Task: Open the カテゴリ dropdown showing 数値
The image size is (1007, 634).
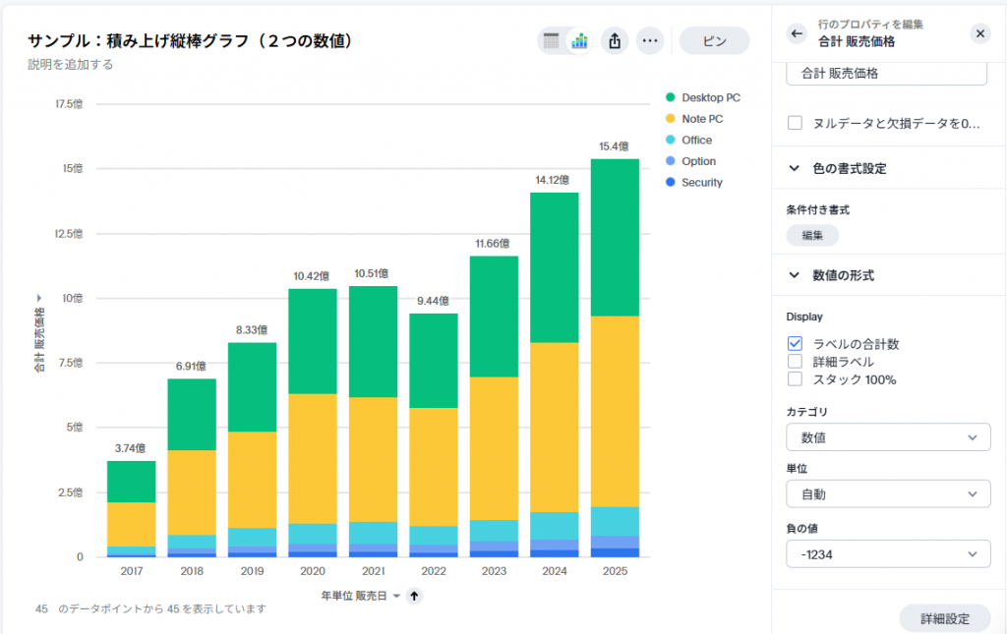Action: tap(886, 436)
